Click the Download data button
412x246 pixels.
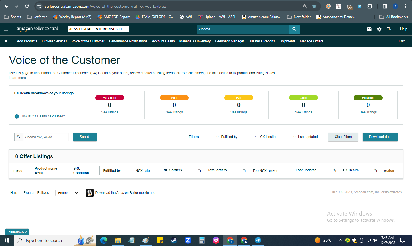380,137
